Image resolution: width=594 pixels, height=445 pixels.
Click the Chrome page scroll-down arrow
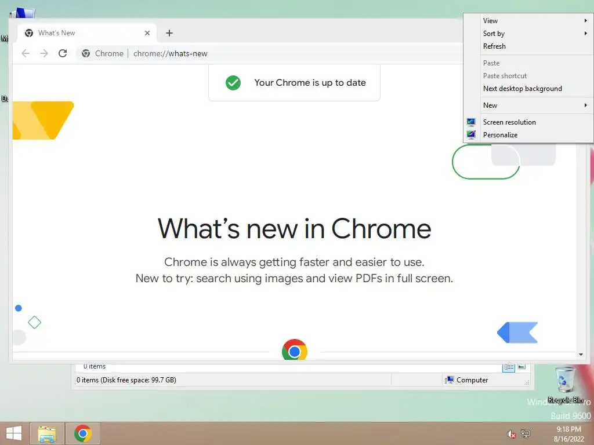[x=581, y=355]
